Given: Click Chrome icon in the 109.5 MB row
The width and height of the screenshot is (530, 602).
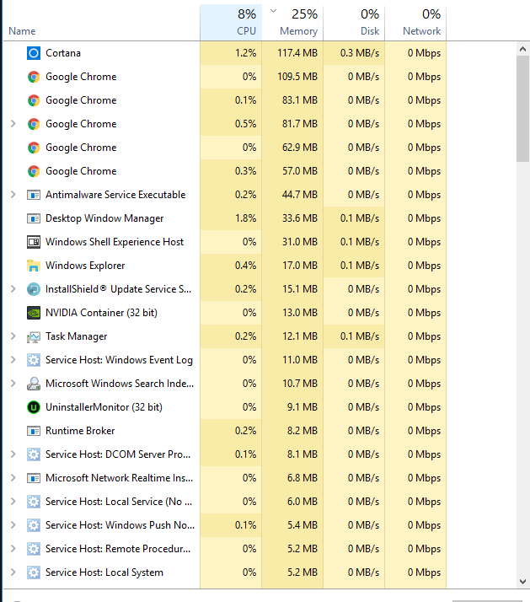Looking at the screenshot, I should point(34,77).
